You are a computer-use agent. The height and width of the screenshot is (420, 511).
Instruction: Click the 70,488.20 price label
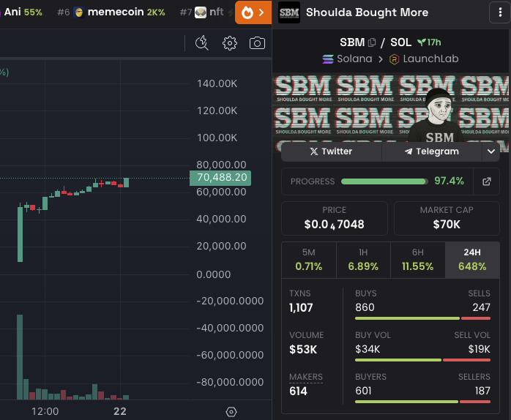point(220,178)
